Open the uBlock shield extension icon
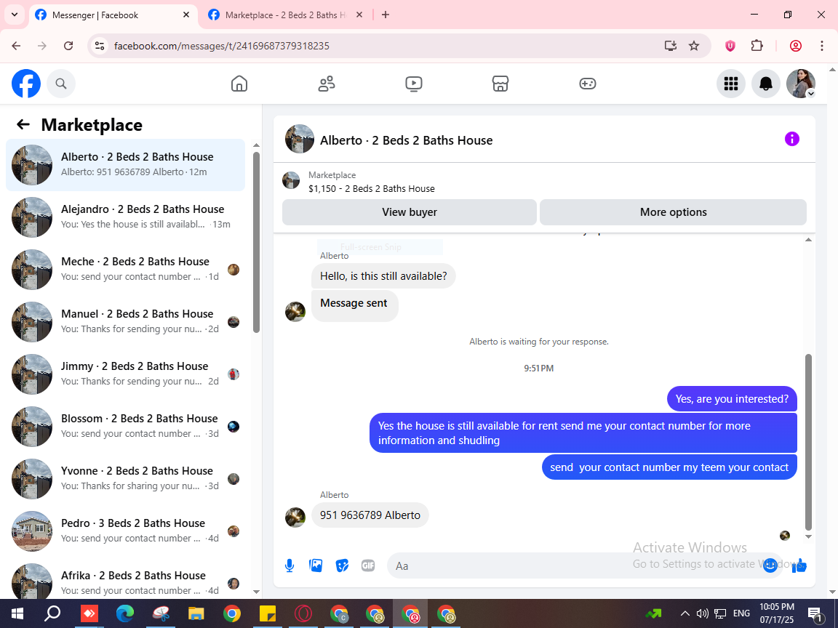 (x=730, y=46)
